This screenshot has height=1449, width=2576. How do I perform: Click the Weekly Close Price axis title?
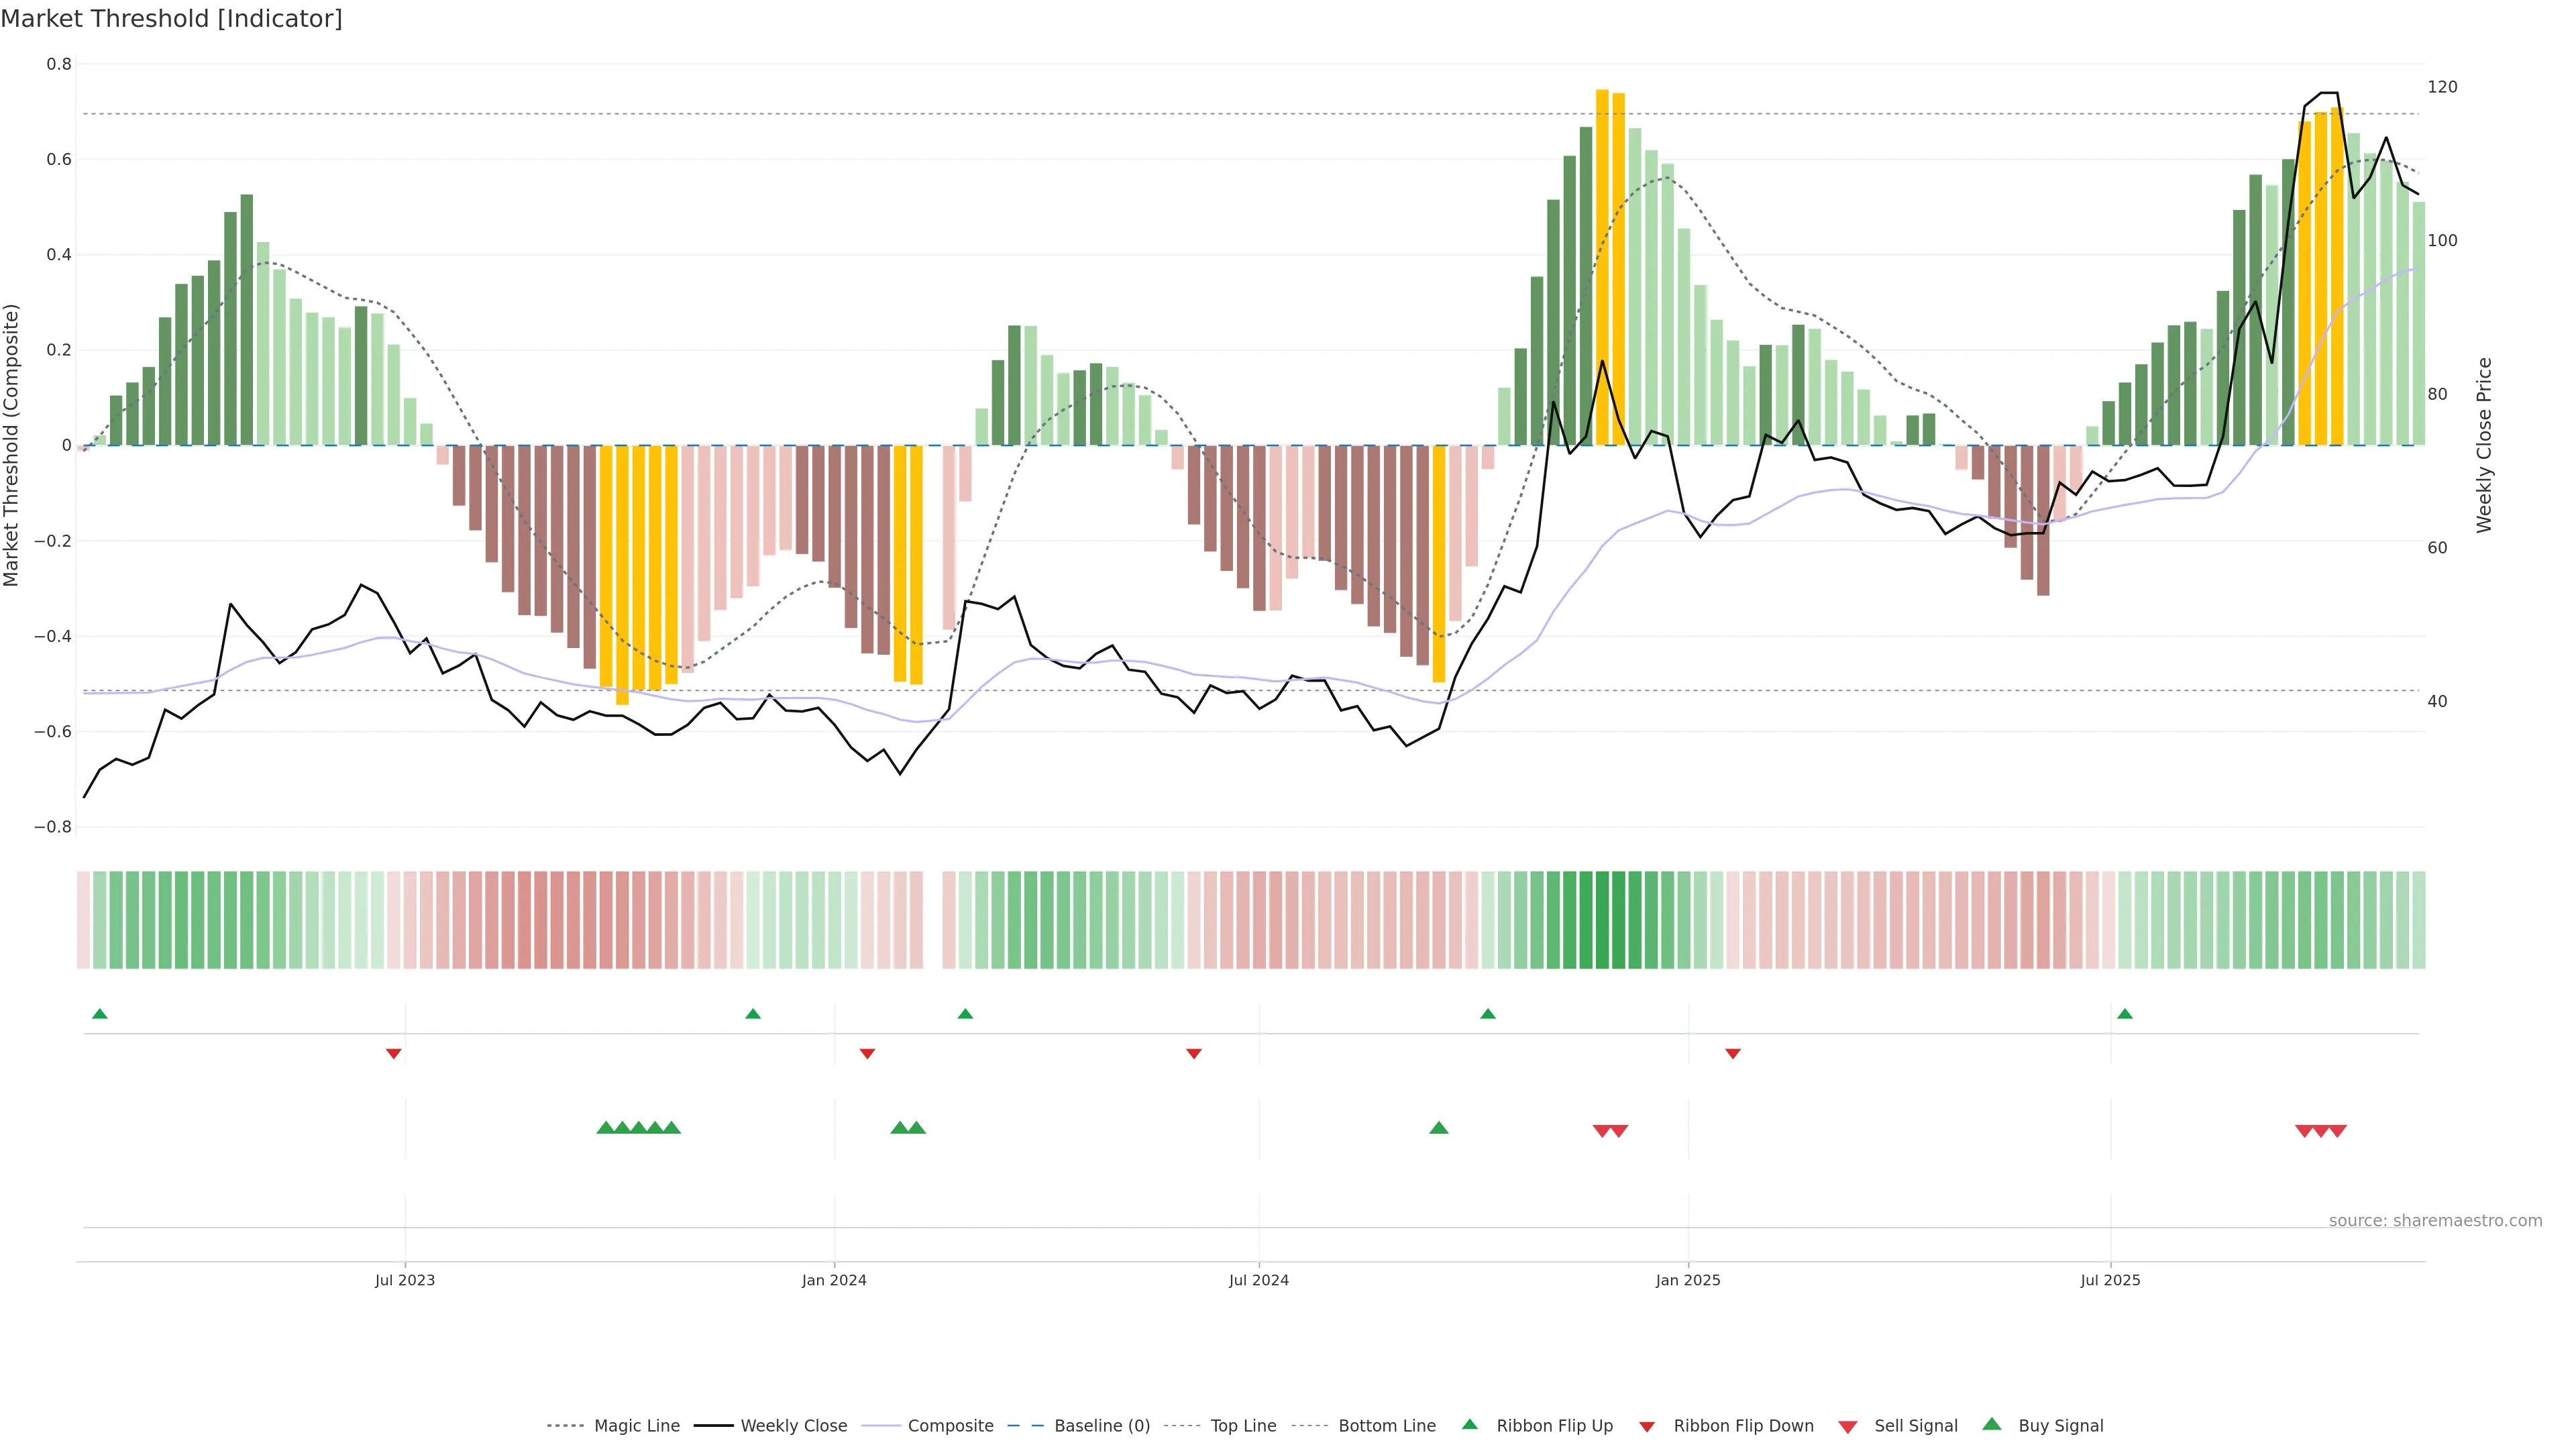coord(2484,445)
